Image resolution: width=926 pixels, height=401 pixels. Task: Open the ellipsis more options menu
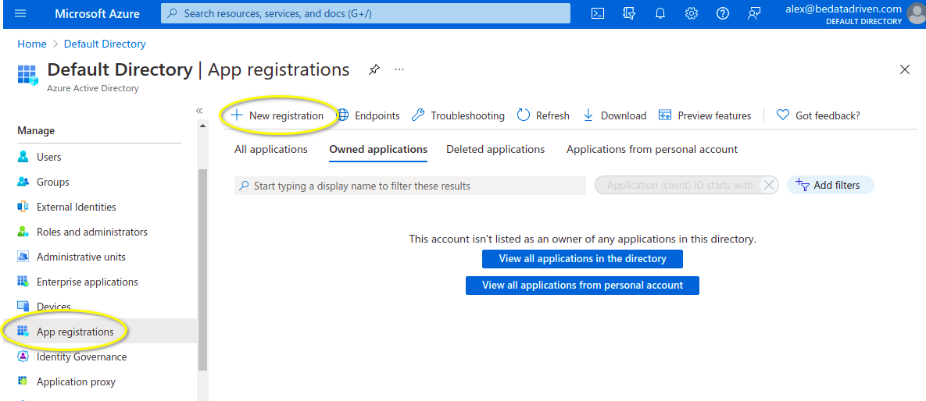(x=399, y=69)
